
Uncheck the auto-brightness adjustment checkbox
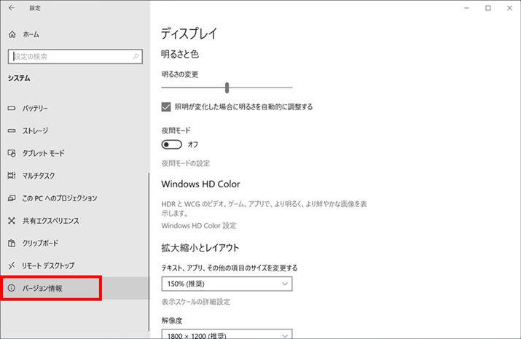tap(166, 106)
